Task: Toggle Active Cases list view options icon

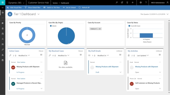Action: [x=41, y=55]
